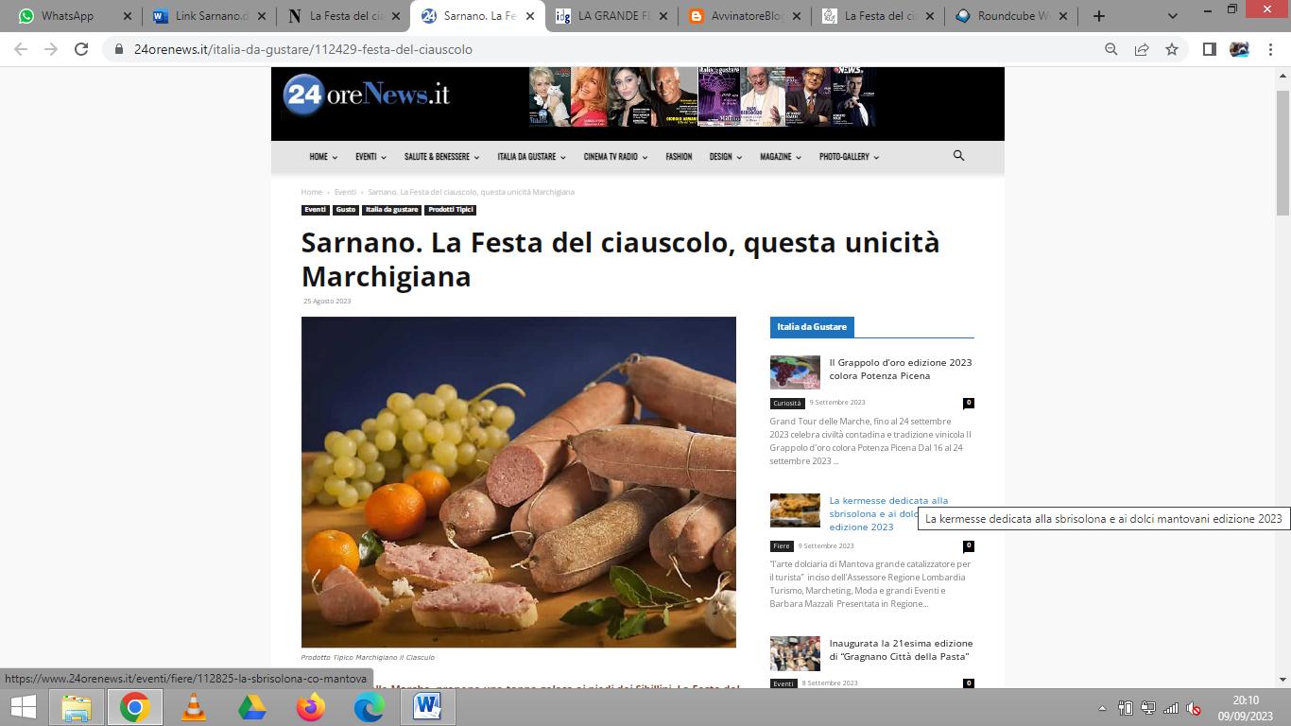
Task: Switch to the AvvinatoreBlog tab
Action: pos(746,16)
